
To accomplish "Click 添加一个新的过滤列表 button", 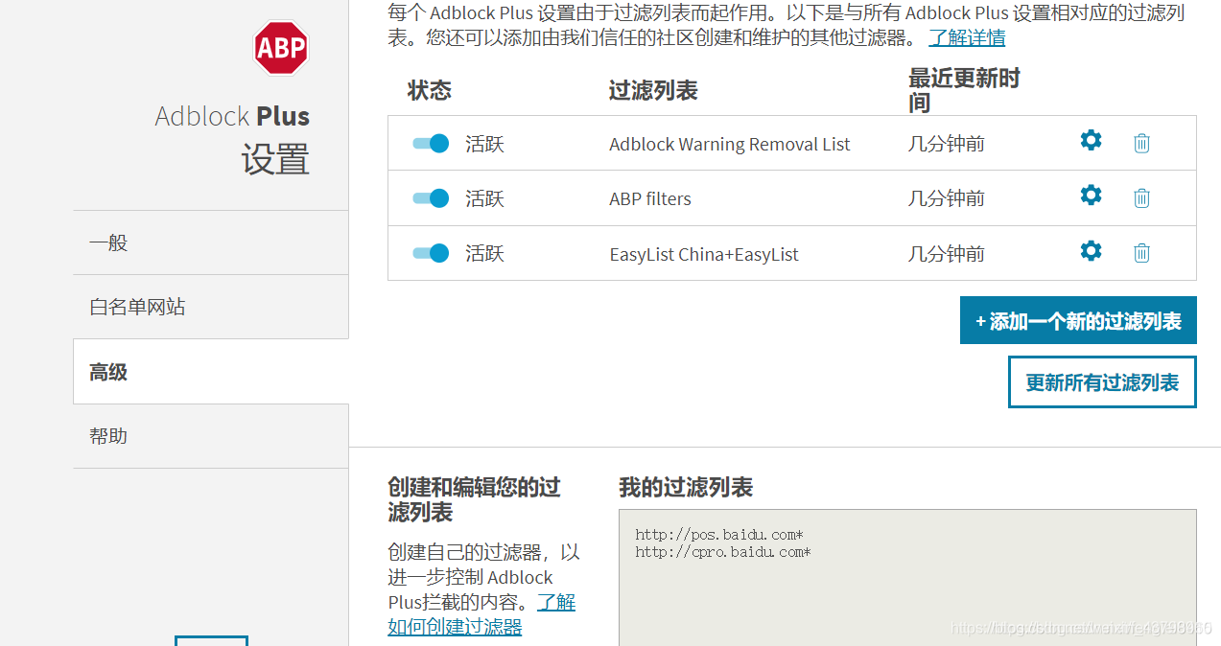I will (1078, 321).
